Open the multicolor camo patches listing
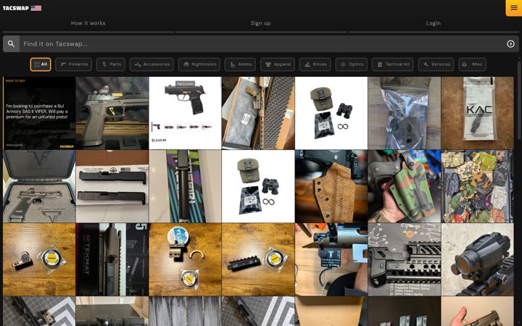Viewport: 522px width, 326px height. point(477,186)
